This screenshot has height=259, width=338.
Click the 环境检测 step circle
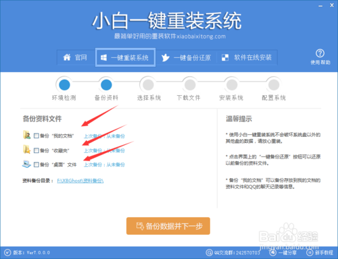click(x=64, y=85)
